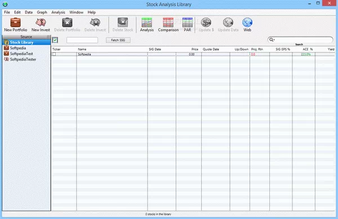Open the Analysis menu
Image resolution: width=338 pixels, height=219 pixels.
58,12
